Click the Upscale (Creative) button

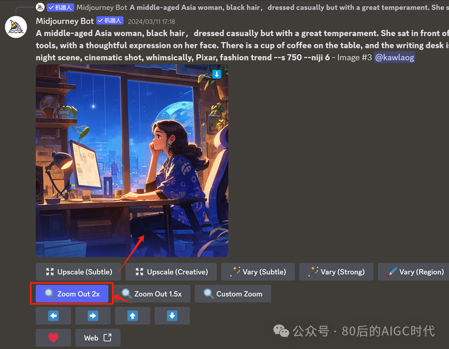171,272
